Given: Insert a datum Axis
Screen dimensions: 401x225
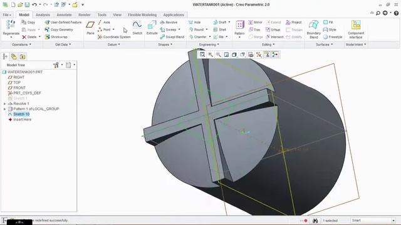Looking at the screenshot, I should pyautogui.click(x=104, y=22).
